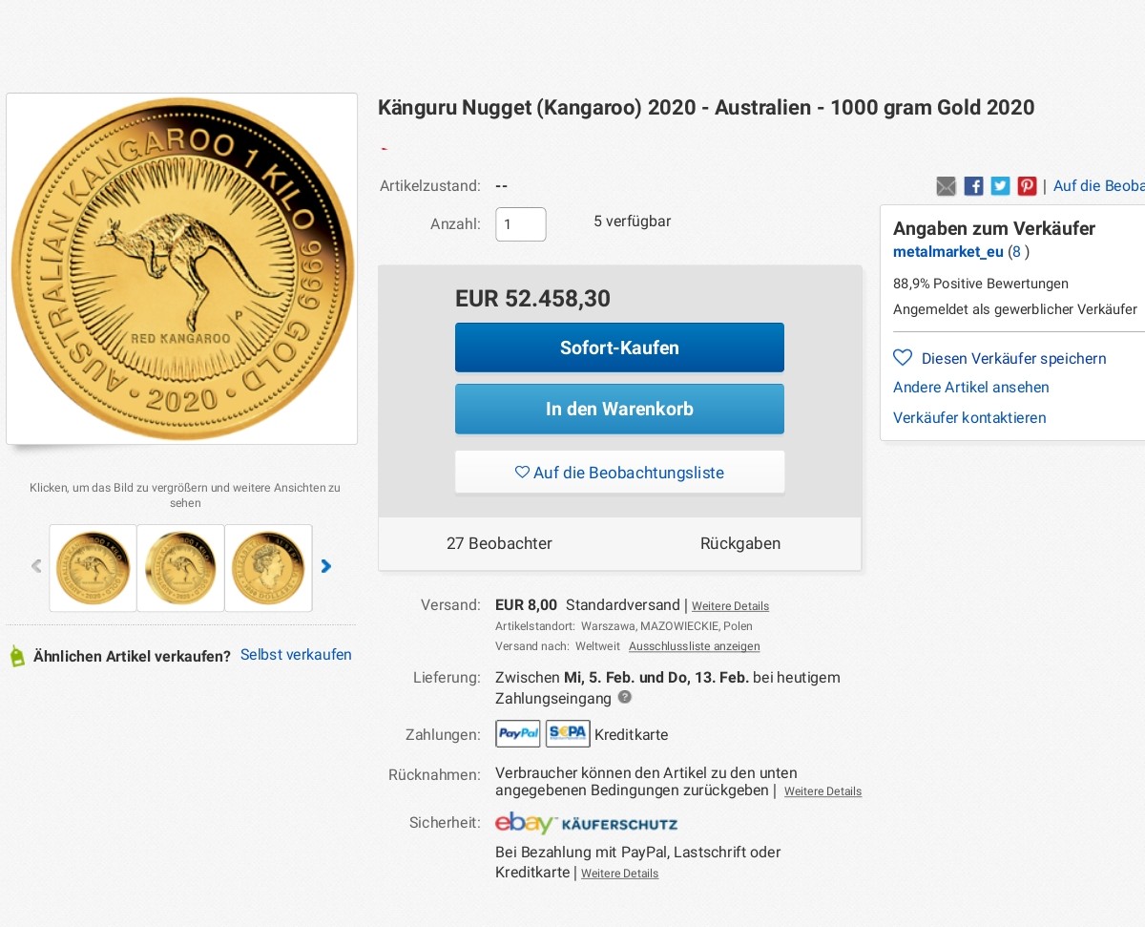The height and width of the screenshot is (927, 1145).
Task: Share listing on Twitter
Action: click(1000, 186)
